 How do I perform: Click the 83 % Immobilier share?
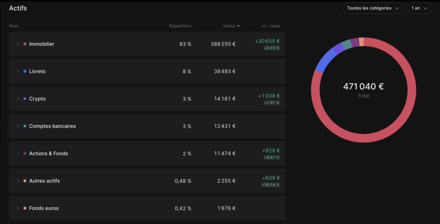tap(186, 44)
